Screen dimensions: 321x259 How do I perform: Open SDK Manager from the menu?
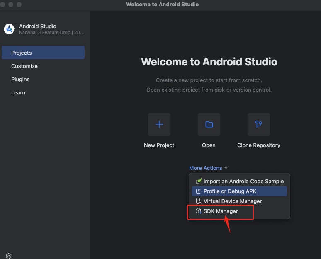coord(239,211)
